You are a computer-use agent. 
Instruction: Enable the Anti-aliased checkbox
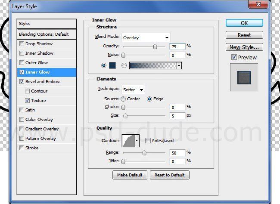tap(148, 141)
